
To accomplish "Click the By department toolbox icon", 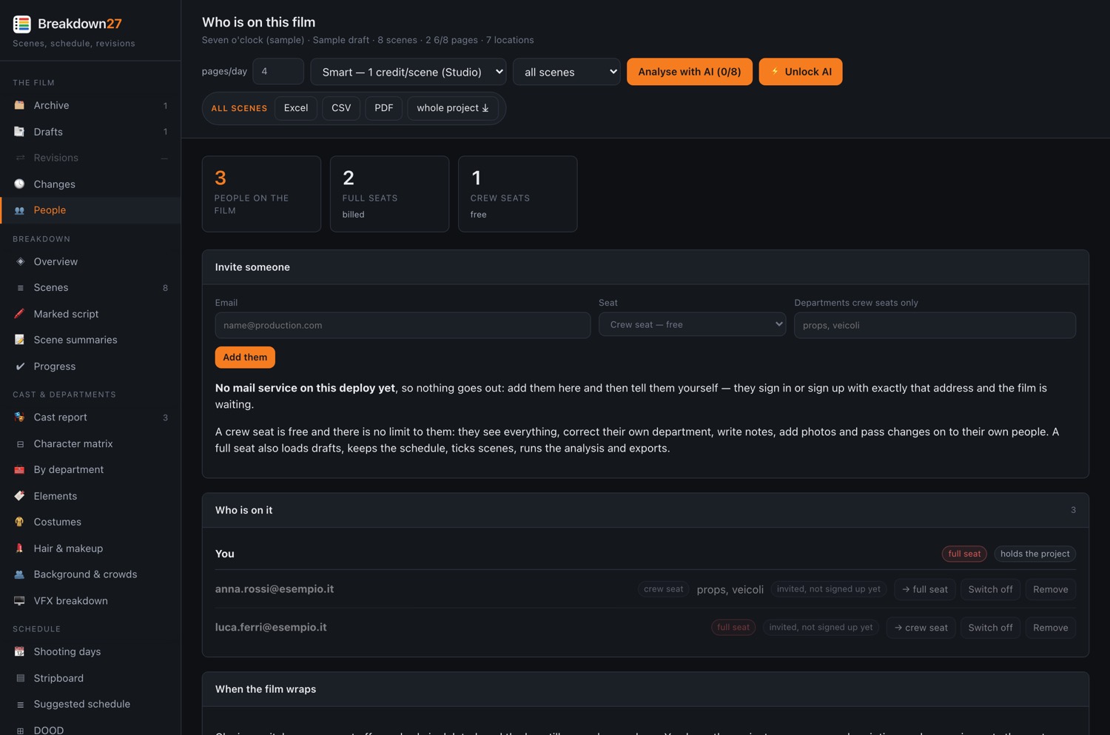I will [x=20, y=469].
